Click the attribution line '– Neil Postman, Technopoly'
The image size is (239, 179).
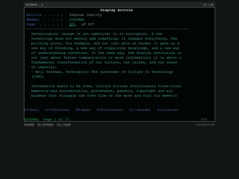[x=102, y=72]
